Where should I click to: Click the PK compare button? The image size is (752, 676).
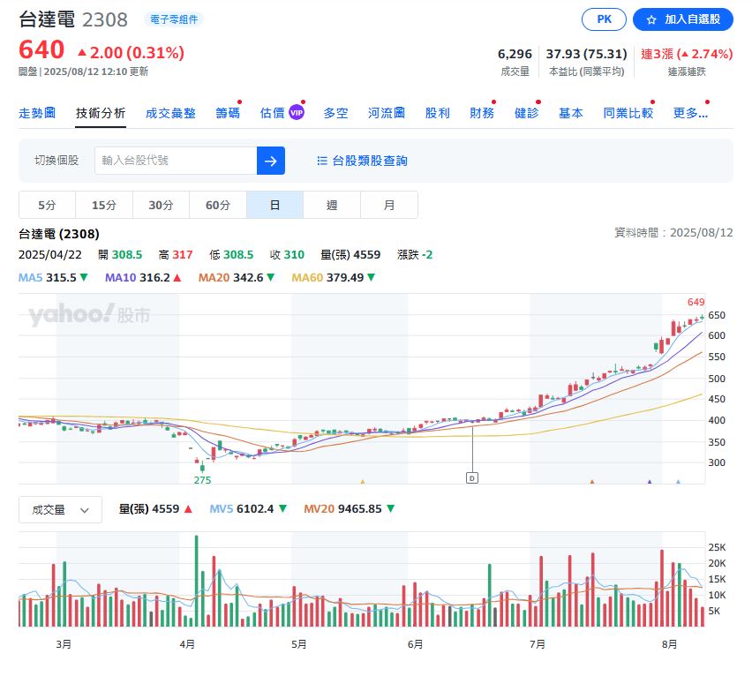pos(604,19)
